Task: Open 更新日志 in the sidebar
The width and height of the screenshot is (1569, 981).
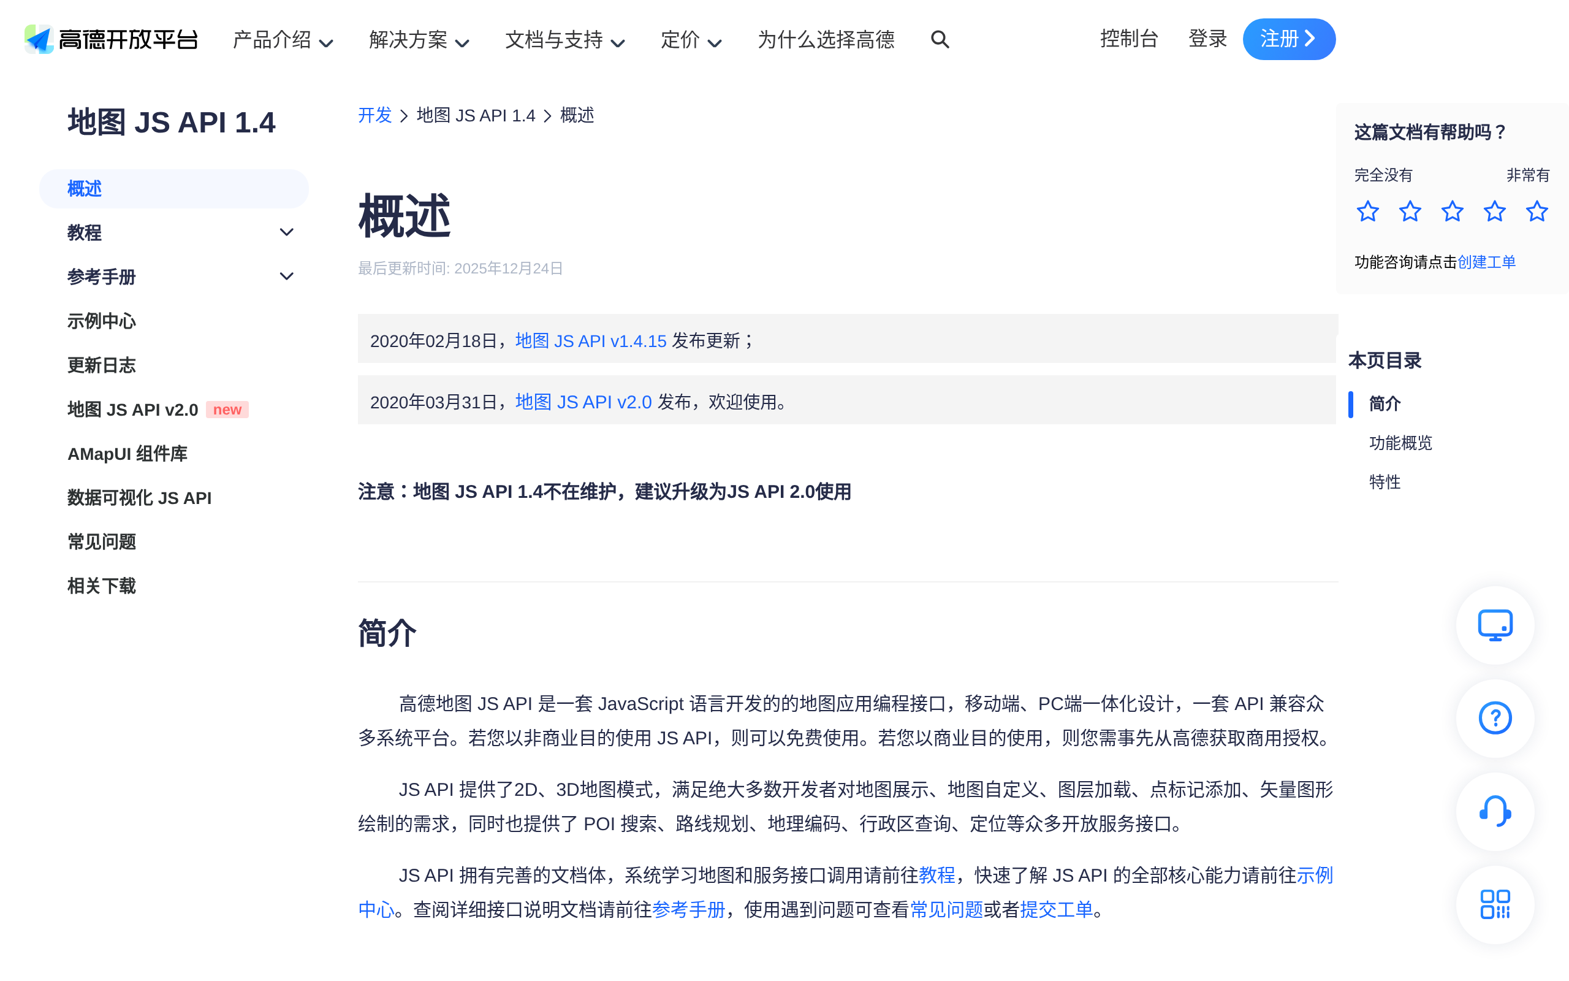Action: [102, 365]
